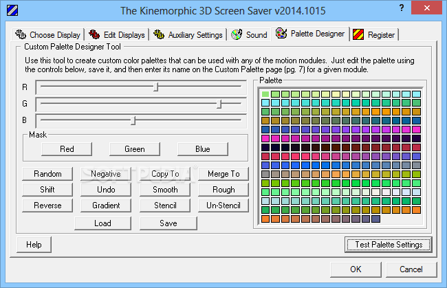
Task: Select the Sound tab
Action: click(250, 35)
